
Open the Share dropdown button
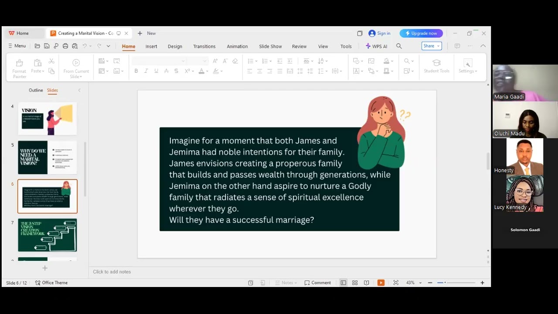point(432,46)
